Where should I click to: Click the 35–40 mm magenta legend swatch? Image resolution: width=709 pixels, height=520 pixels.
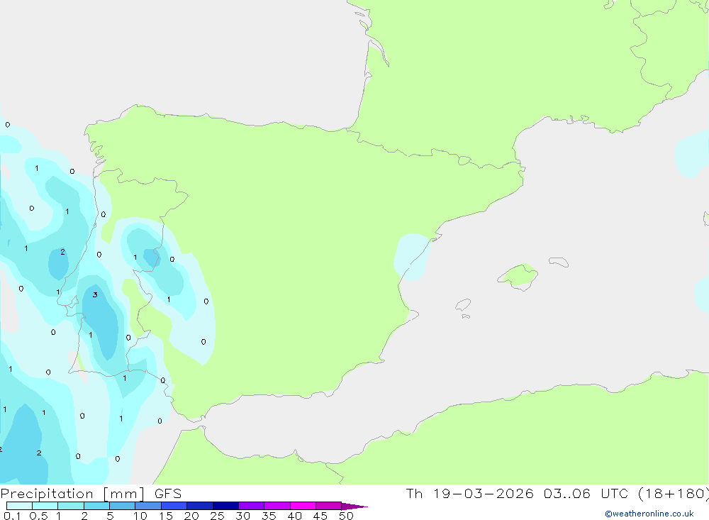point(277,506)
